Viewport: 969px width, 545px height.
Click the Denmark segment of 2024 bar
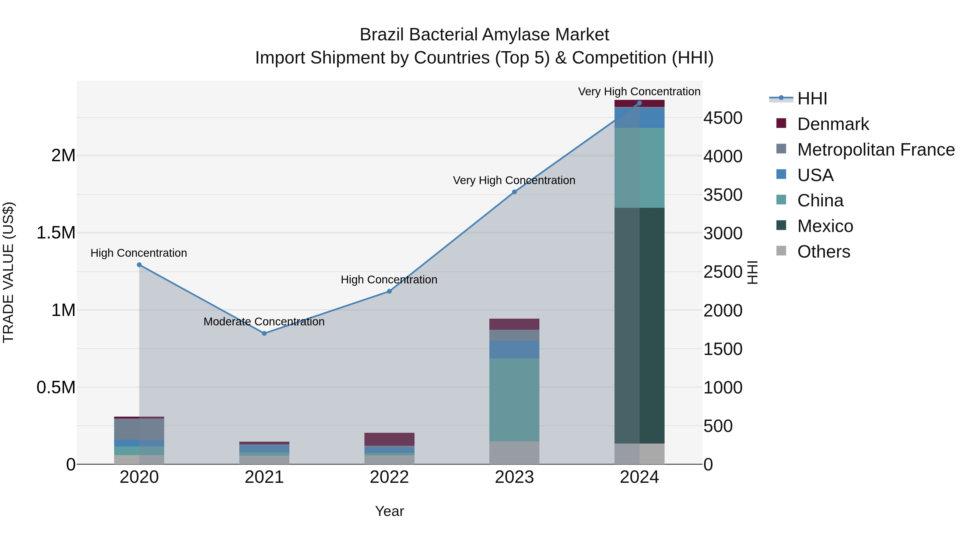coord(640,103)
